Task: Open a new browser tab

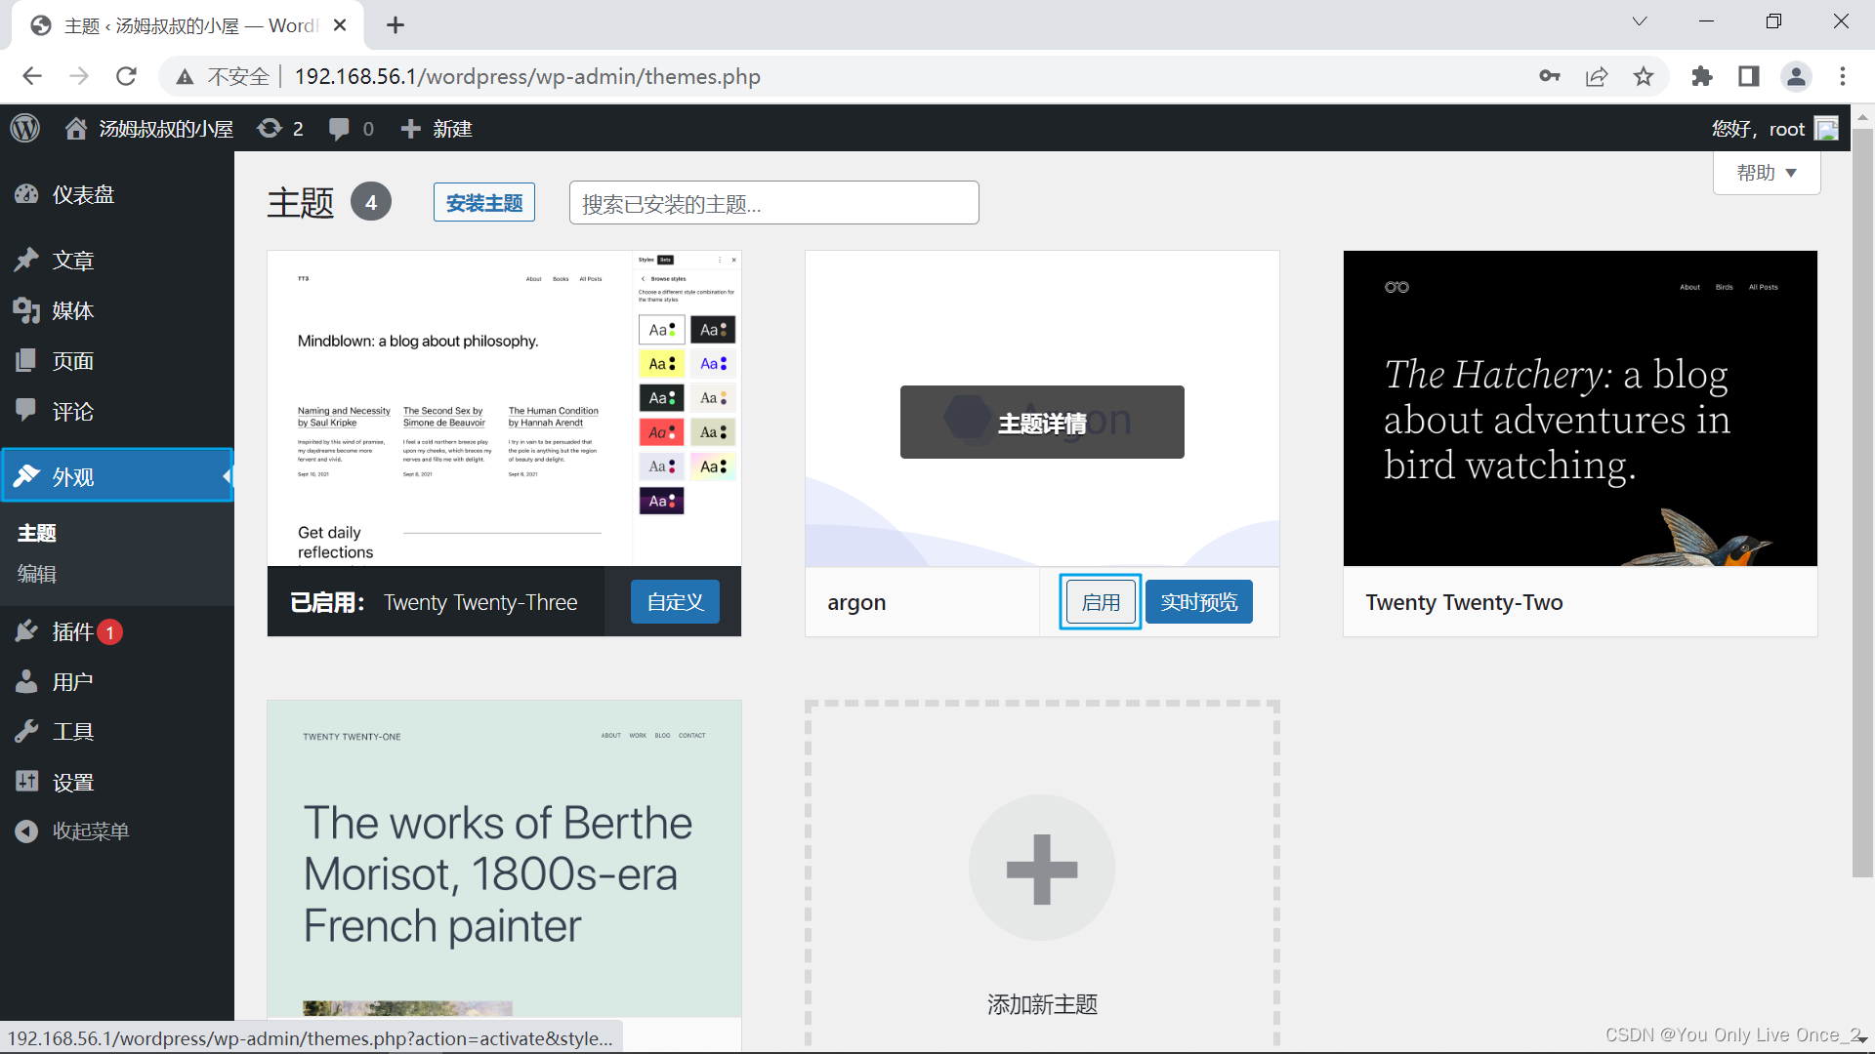Action: click(396, 25)
